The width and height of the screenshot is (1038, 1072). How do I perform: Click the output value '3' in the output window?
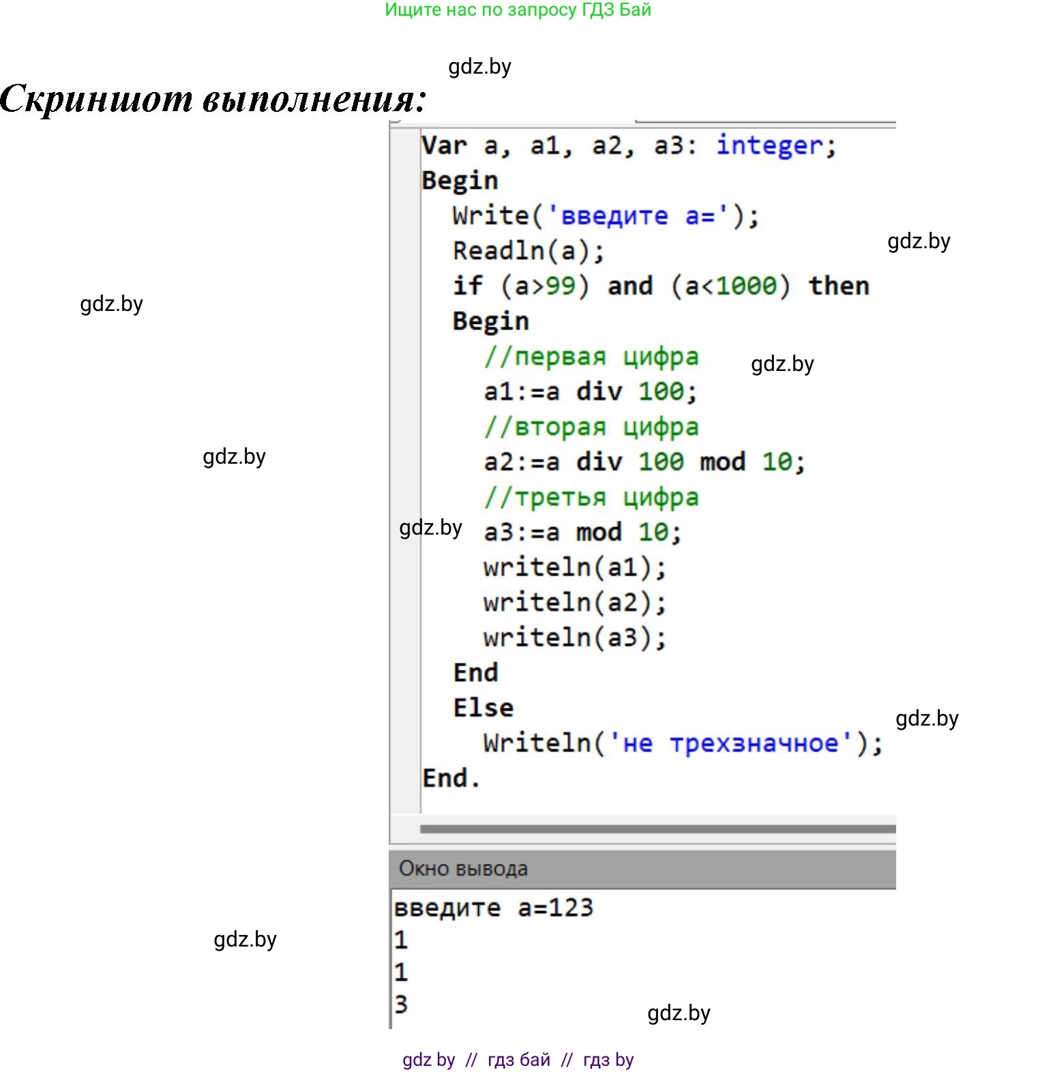click(x=401, y=1004)
